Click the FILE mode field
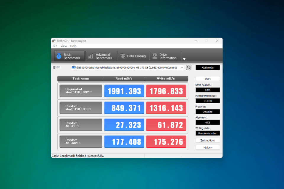 click(208, 68)
